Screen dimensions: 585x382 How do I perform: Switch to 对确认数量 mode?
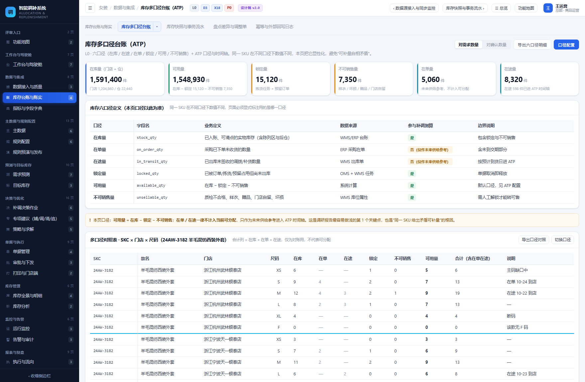click(x=496, y=45)
